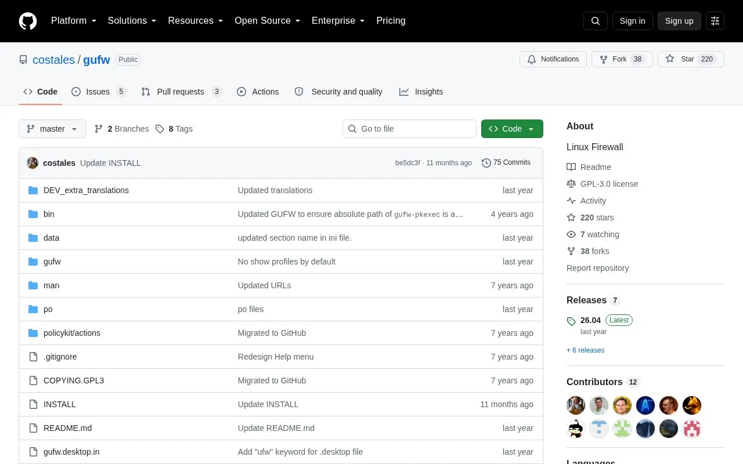
Task: Click the bin folder icon
Action: coord(33,214)
